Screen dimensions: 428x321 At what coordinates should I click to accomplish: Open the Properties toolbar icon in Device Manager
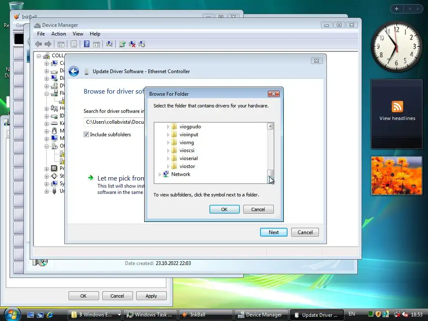(x=74, y=44)
